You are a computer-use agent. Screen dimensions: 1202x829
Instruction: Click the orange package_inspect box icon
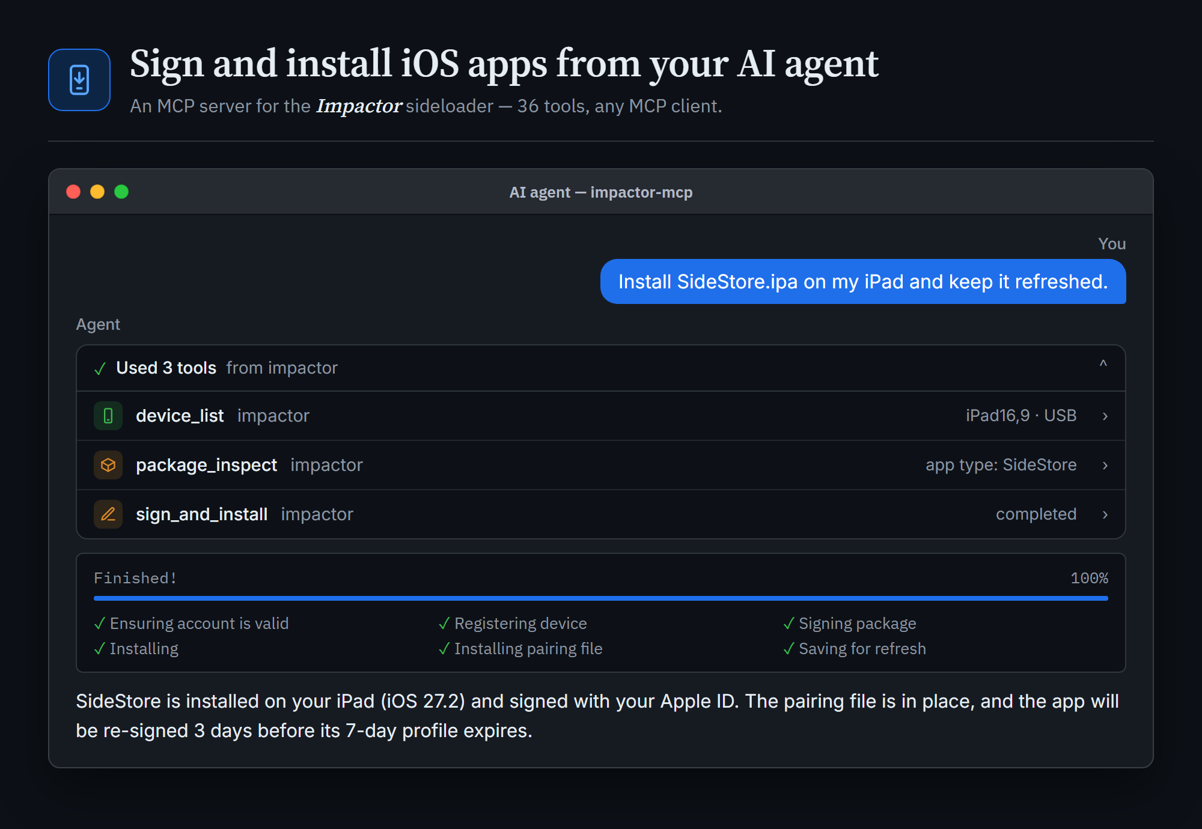coord(108,465)
